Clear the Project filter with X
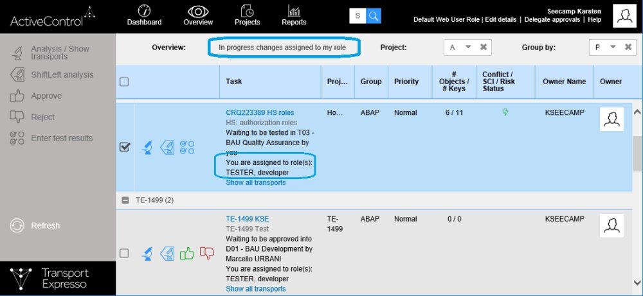 pyautogui.click(x=484, y=47)
